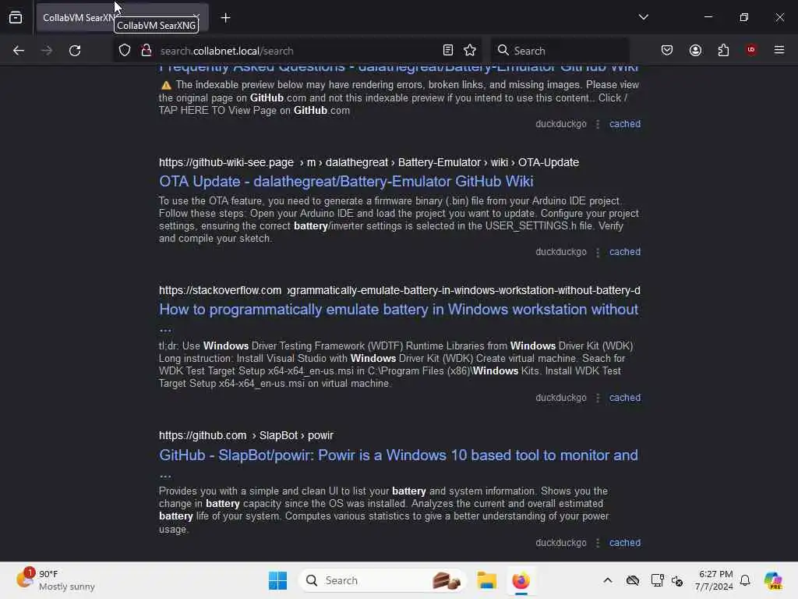Save page to Pocket icon
The width and height of the screenshot is (798, 599).
[667, 50]
